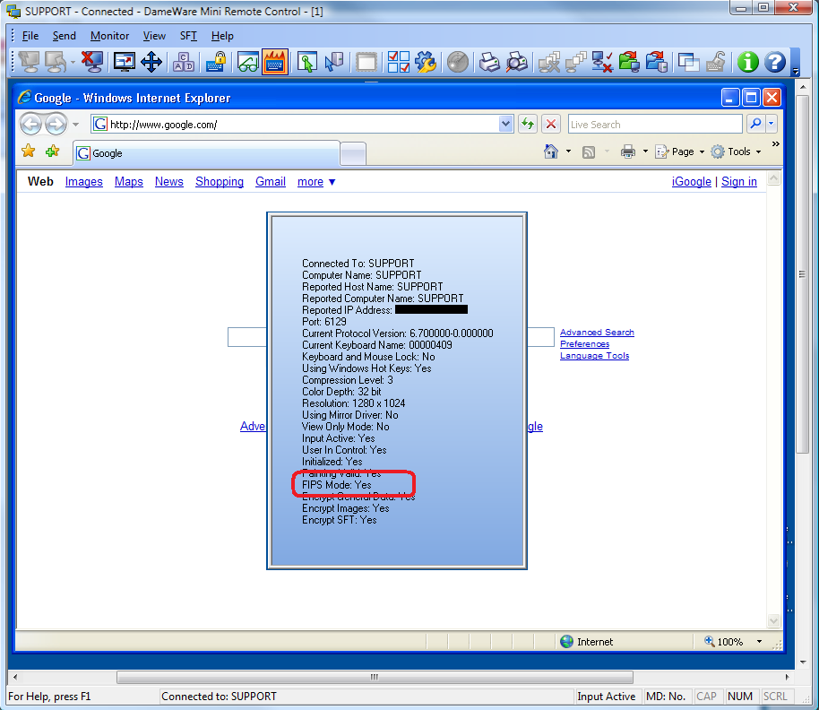Change the browser zoom level from 100%
819x710 pixels.
click(x=730, y=641)
